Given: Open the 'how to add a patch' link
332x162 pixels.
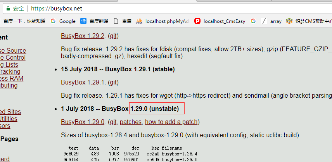Looking at the screenshot, I should tap(171, 122).
